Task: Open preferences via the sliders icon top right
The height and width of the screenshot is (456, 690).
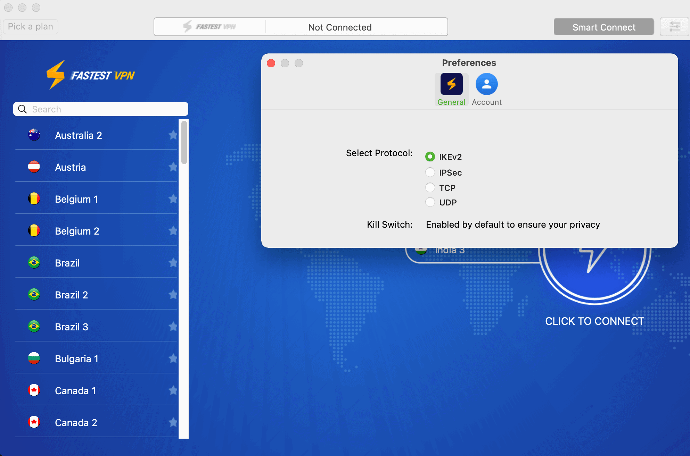Action: (674, 27)
